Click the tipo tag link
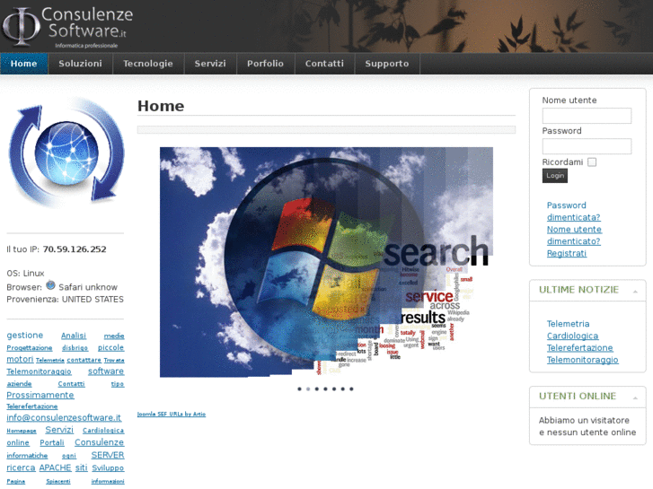653x489 pixels. (118, 384)
